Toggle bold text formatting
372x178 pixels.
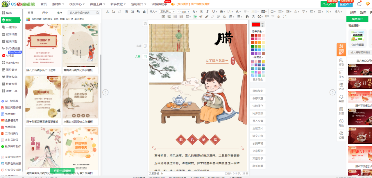pos(201,12)
